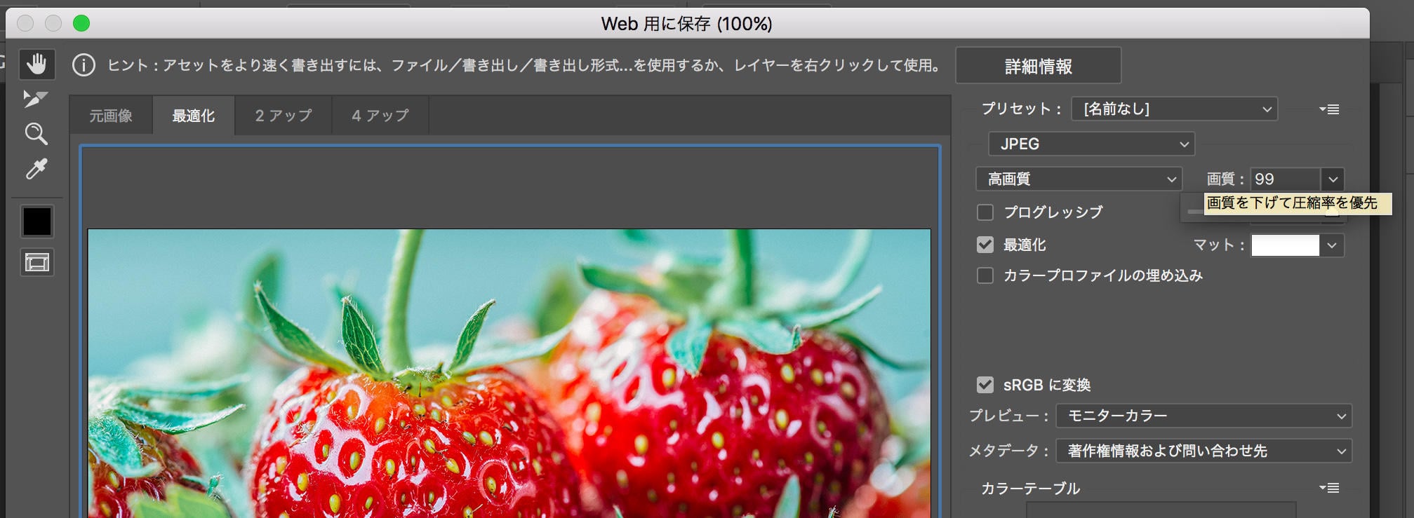Image resolution: width=1414 pixels, height=518 pixels.
Task: Select the Hand tool
Action: click(x=36, y=64)
